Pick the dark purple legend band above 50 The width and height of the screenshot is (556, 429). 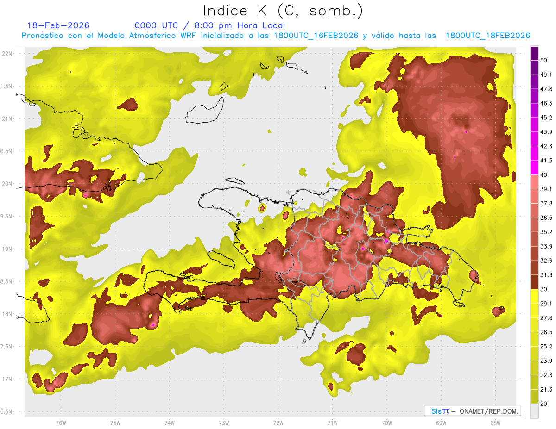pos(534,53)
